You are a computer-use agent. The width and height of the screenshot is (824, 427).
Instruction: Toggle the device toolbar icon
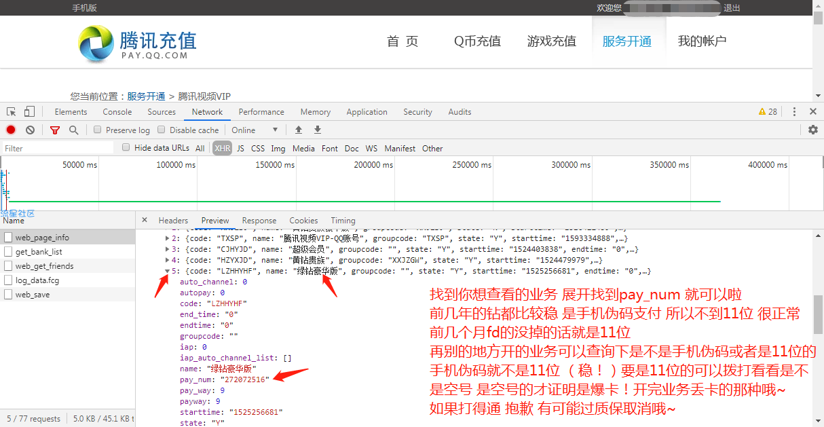(x=29, y=112)
